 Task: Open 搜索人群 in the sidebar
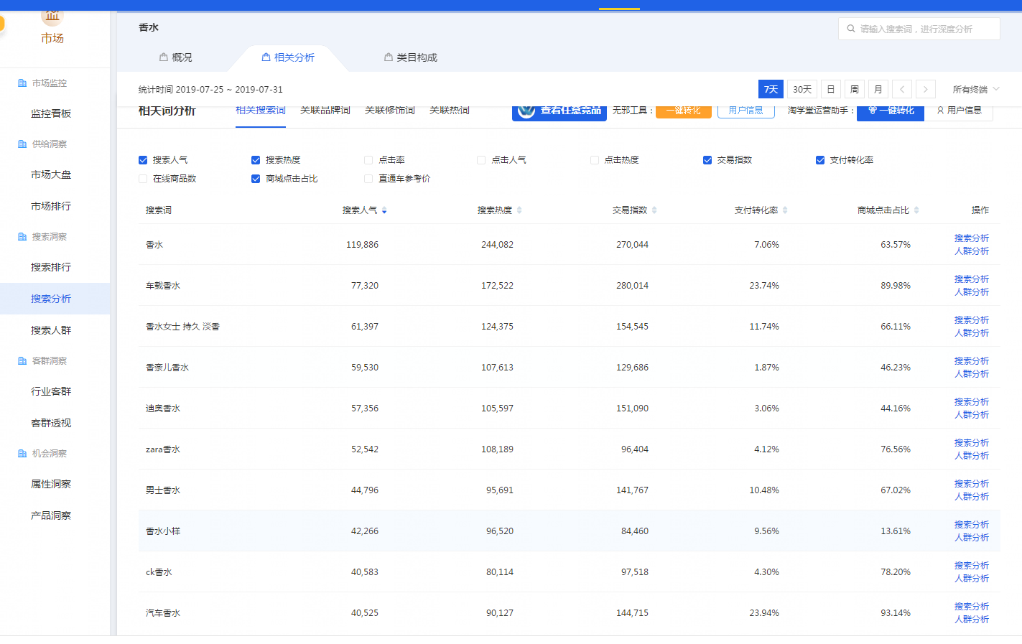(51, 330)
